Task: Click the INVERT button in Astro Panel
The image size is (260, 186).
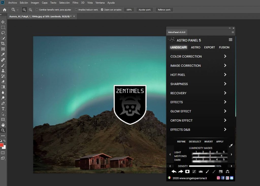Action: point(208,142)
